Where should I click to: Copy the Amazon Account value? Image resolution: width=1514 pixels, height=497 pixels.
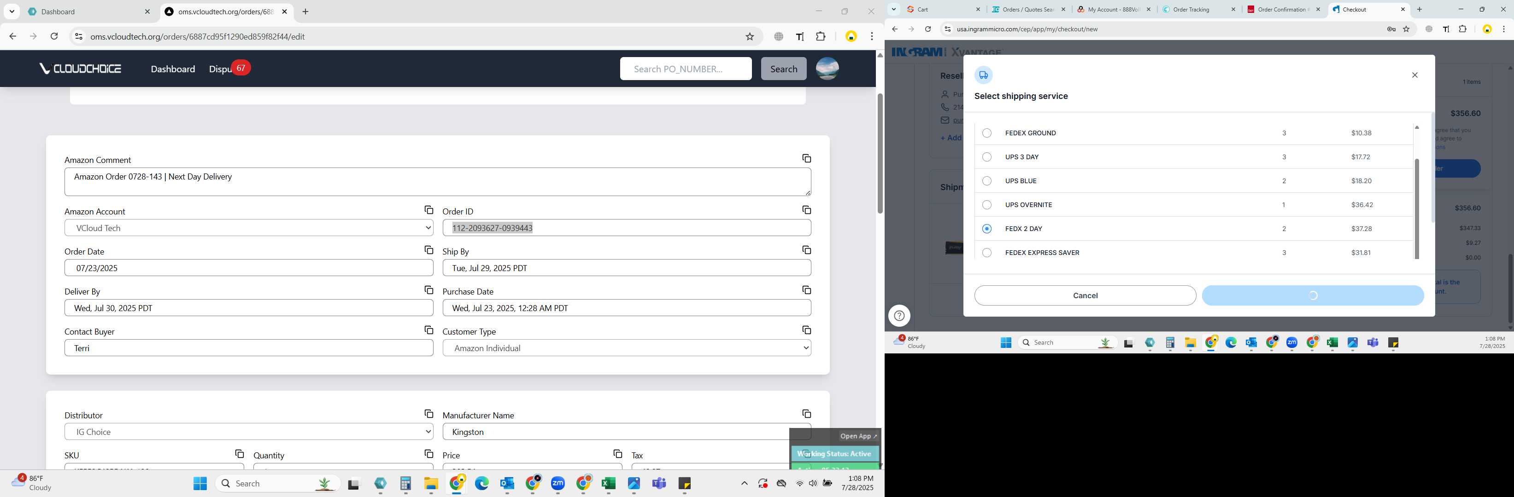[428, 210]
